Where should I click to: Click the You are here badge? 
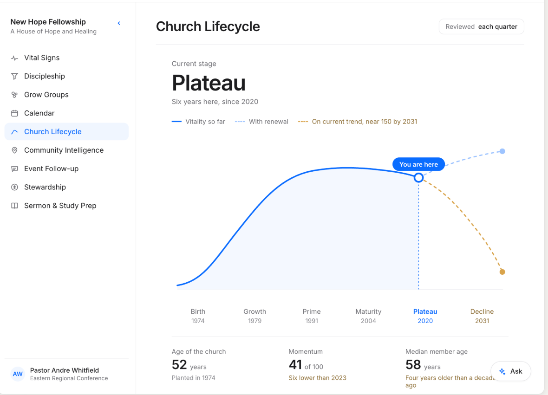418,164
